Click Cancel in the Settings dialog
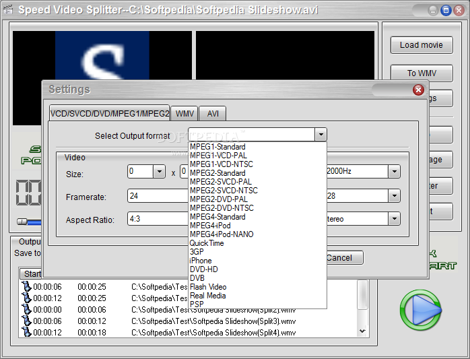The height and width of the screenshot is (359, 470). click(344, 258)
